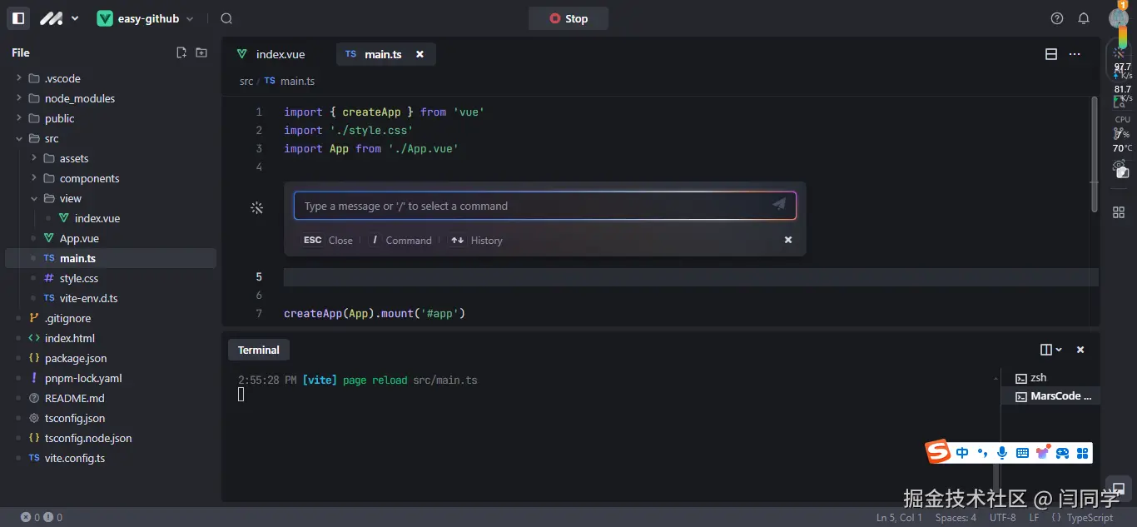Open the help question-mark icon
The image size is (1137, 527).
[x=1057, y=18]
